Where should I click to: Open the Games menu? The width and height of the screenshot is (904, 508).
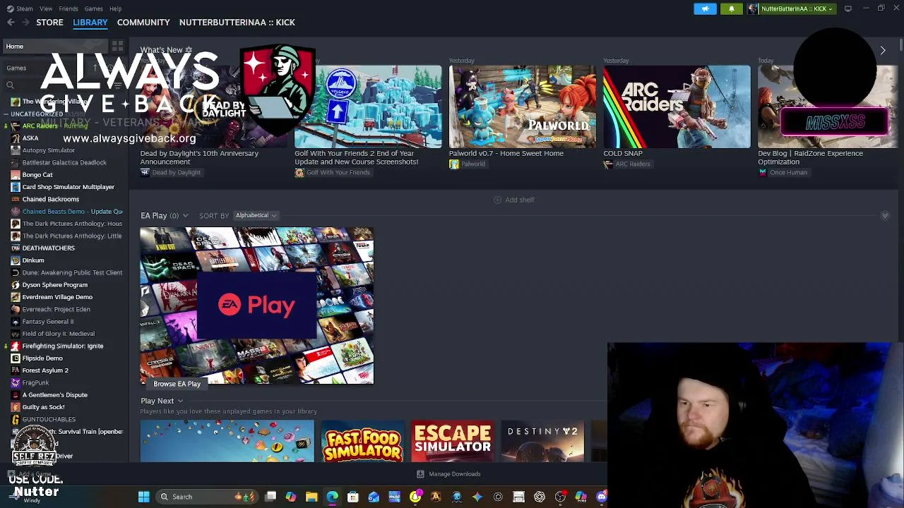(93, 8)
